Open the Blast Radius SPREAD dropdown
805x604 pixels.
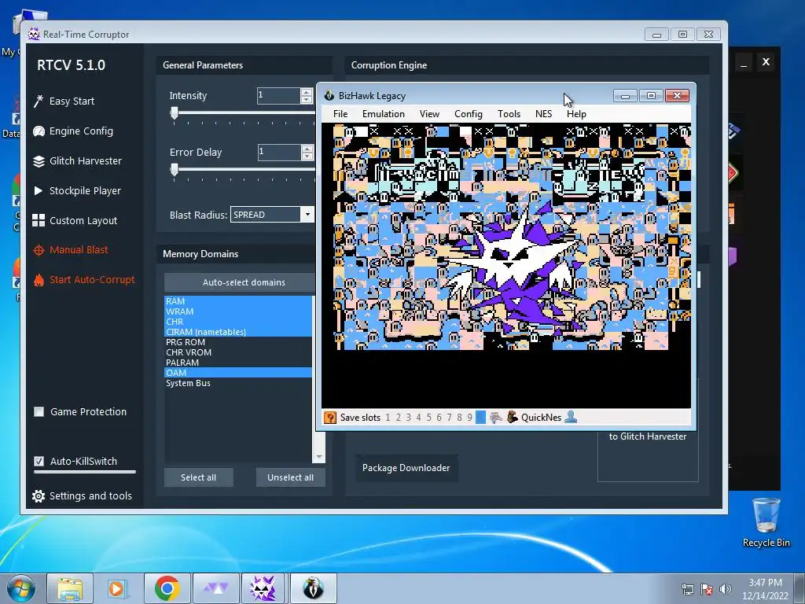pyautogui.click(x=307, y=215)
